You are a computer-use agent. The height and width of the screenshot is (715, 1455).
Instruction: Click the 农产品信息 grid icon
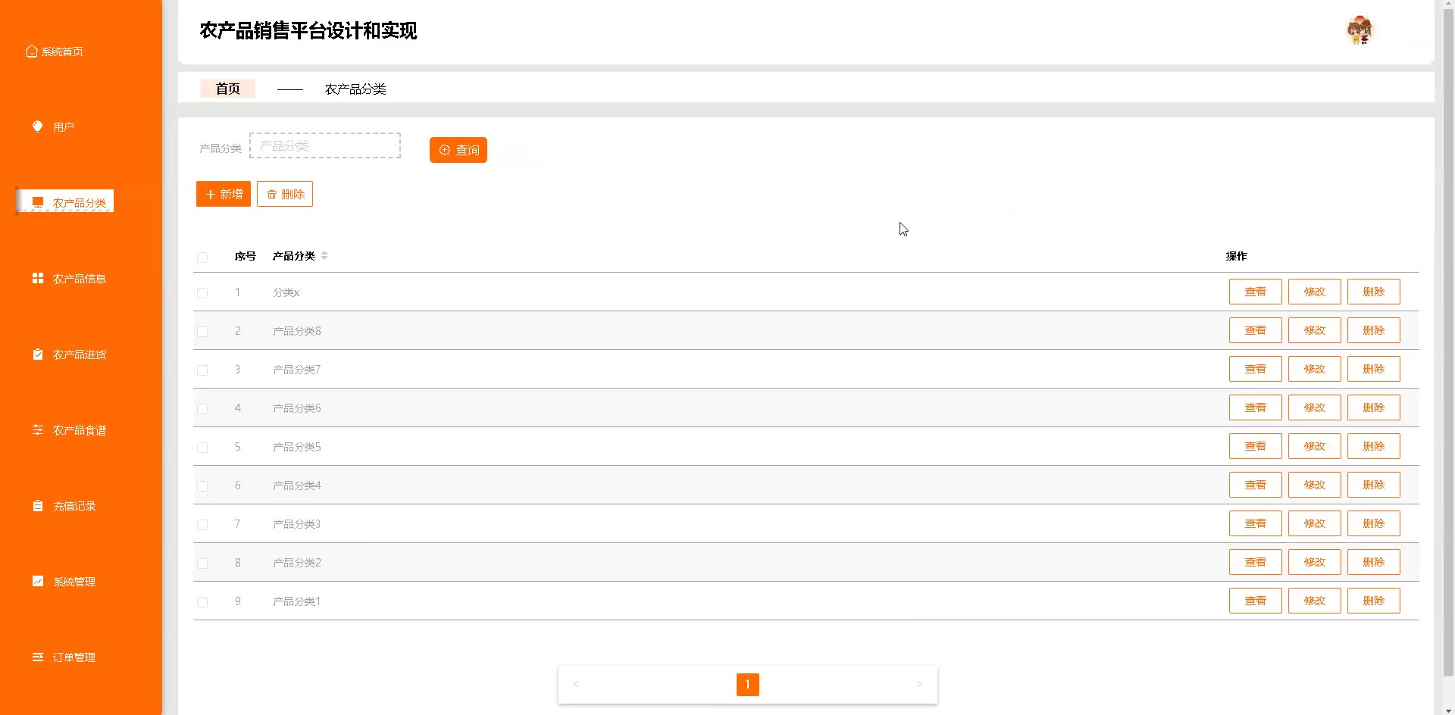tap(37, 279)
